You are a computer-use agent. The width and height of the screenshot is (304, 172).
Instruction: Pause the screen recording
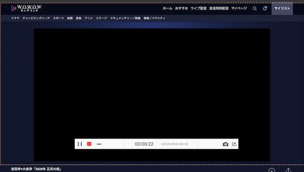pyautogui.click(x=79, y=144)
